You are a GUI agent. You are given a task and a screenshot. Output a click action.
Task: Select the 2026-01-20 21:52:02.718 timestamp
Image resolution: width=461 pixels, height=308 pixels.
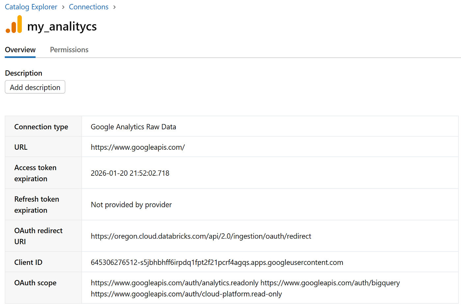[x=130, y=173]
